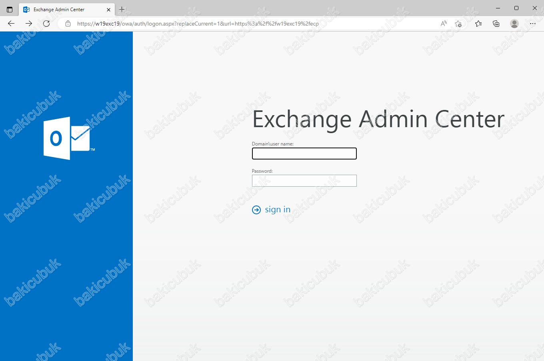Focus the Domain\user name field

[x=304, y=154]
